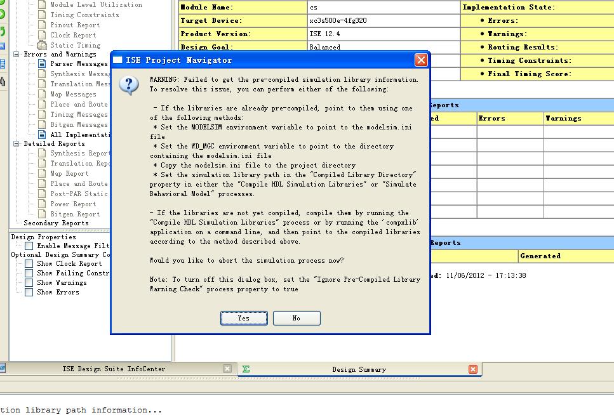Click the Translation Report file icon

[42, 163]
